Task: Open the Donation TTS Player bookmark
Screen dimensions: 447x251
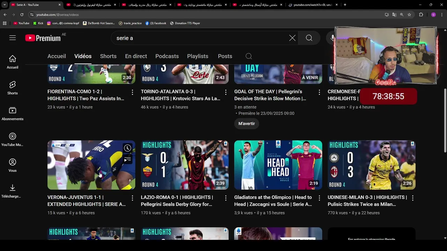Action: click(185, 23)
